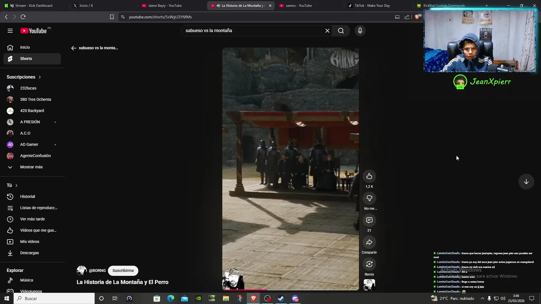Click the Short video player
The height and width of the screenshot is (304, 541).
(x=290, y=169)
